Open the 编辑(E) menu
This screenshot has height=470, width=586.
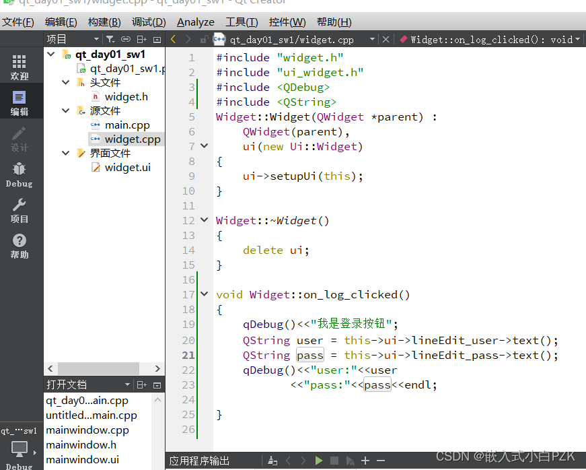pos(61,22)
